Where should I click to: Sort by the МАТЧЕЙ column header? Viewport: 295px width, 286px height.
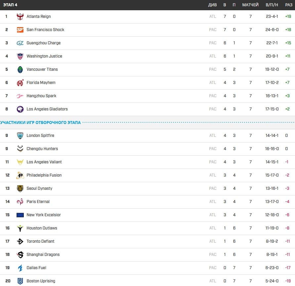(250, 5)
